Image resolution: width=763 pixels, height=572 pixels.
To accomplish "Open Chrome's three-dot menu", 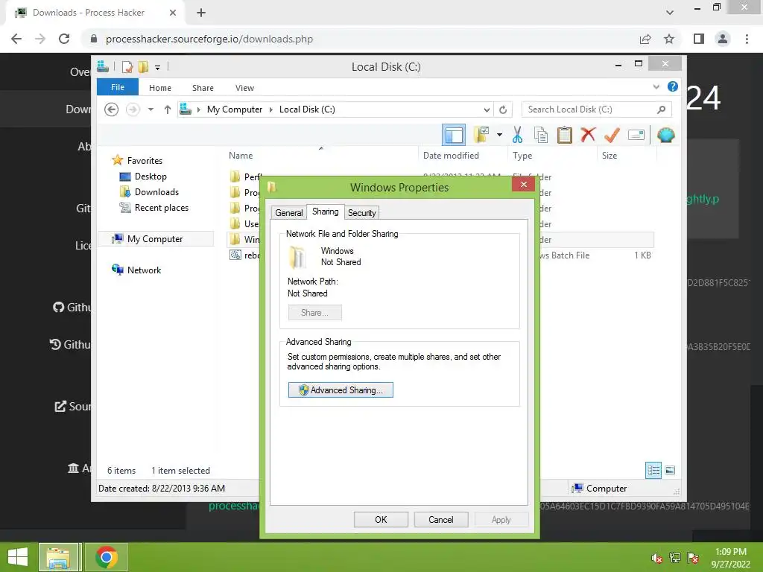I will (747, 39).
